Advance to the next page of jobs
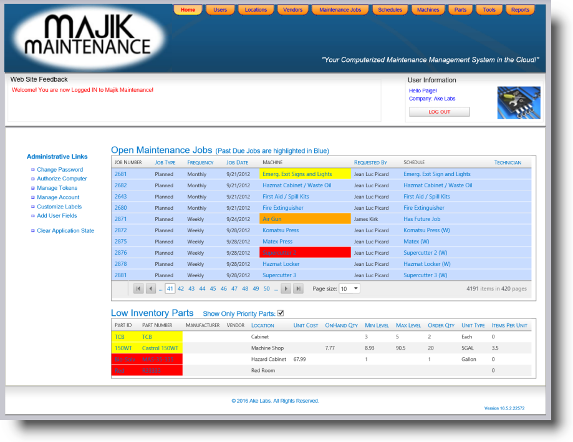This screenshot has height=442, width=573. tap(286, 288)
